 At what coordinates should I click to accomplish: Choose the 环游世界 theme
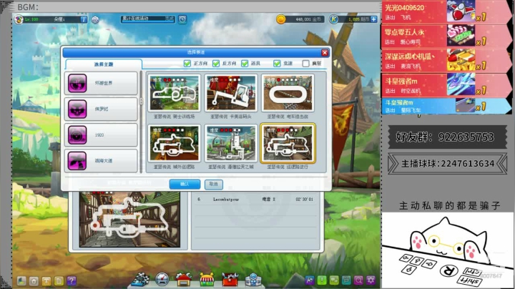101,83
